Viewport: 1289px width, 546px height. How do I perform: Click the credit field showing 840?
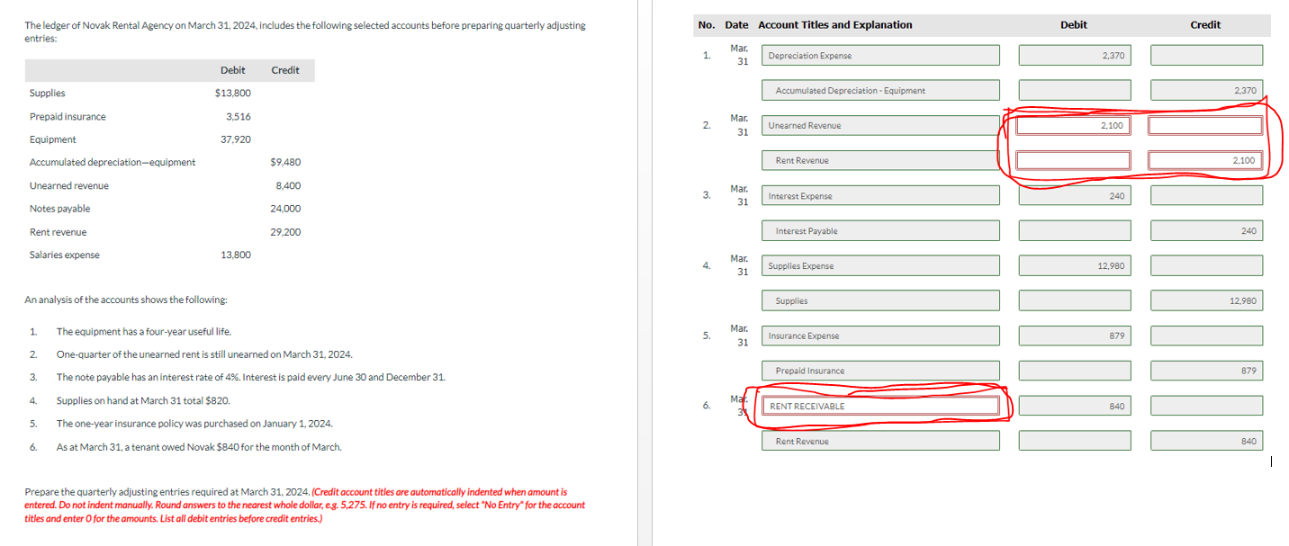click(1206, 441)
